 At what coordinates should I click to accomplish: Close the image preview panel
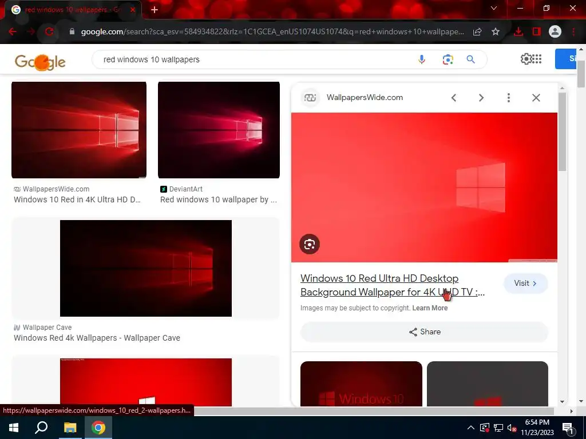(536, 98)
